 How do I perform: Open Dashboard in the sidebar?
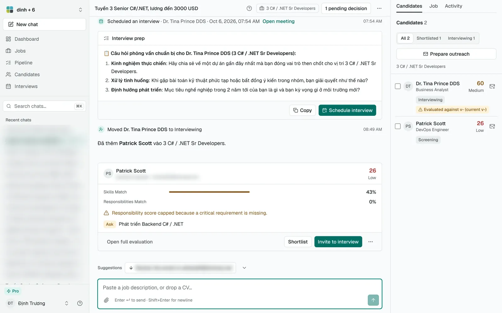pyautogui.click(x=44, y=39)
